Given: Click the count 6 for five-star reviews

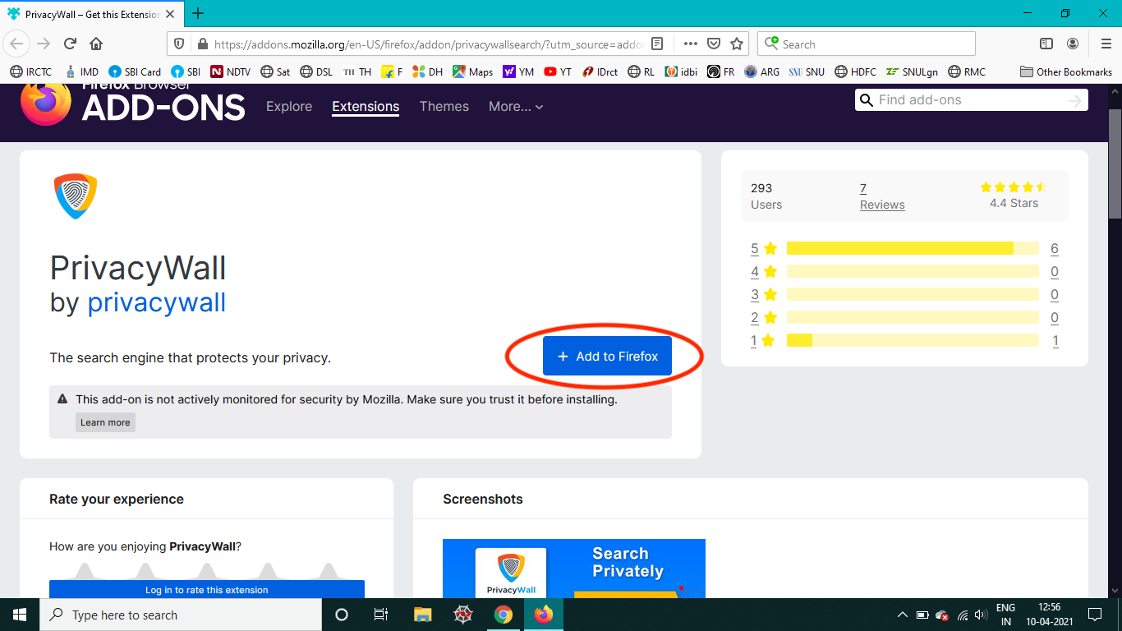Looking at the screenshot, I should 1054,249.
